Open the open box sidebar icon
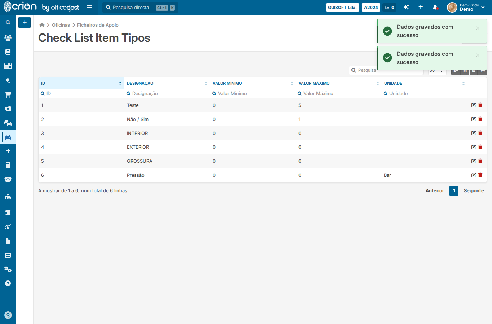The height and width of the screenshot is (324, 492). pos(8,180)
